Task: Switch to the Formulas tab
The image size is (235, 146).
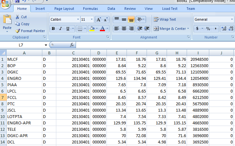Action: pyautogui.click(x=90, y=9)
